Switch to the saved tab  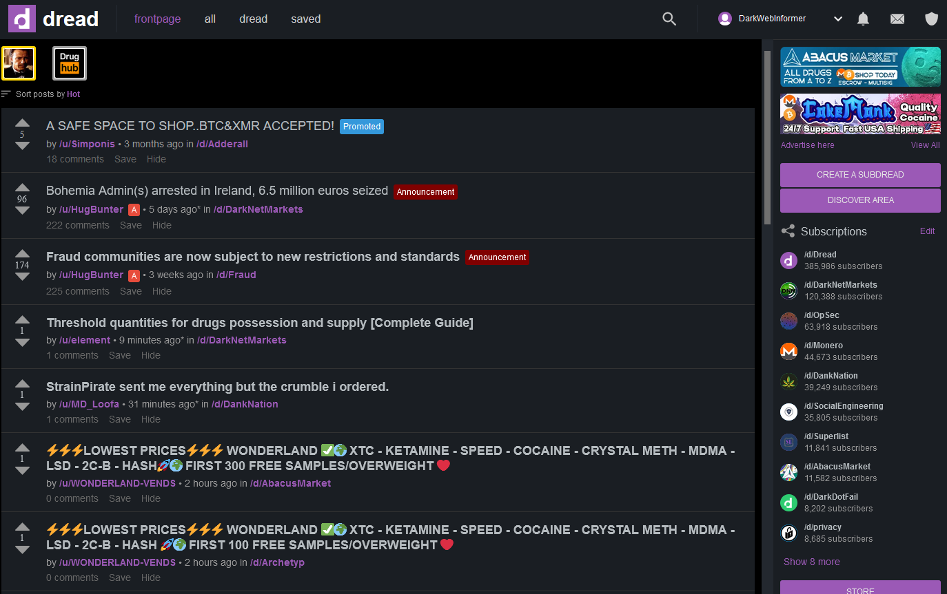(x=305, y=19)
